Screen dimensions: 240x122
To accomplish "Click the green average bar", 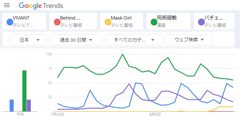I will coord(24,91).
